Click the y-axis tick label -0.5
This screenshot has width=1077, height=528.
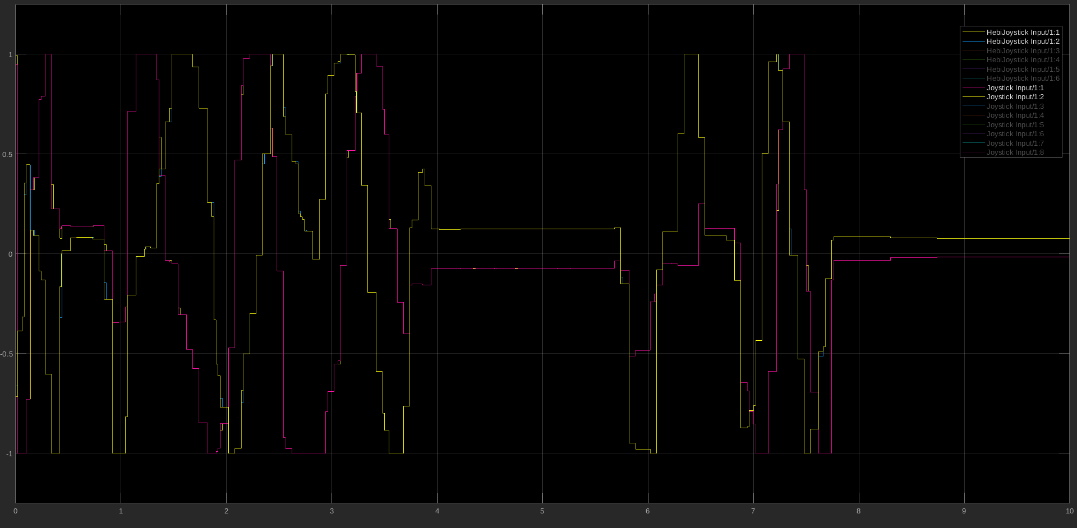click(6, 354)
